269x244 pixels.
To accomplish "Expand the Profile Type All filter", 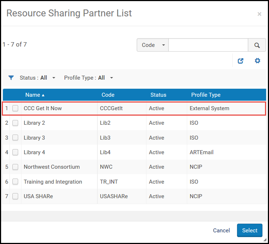I will [89, 78].
